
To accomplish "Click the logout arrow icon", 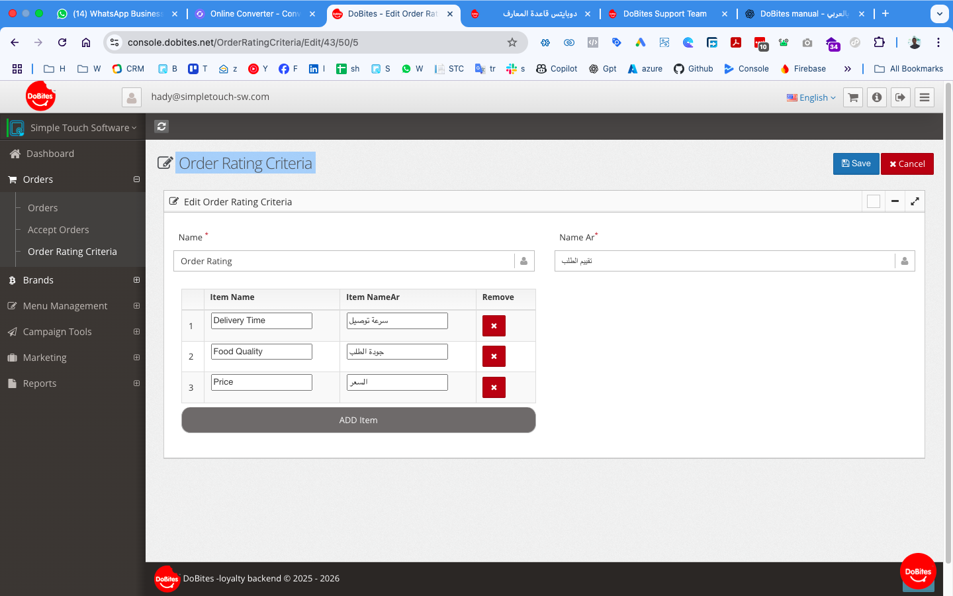I will click(901, 97).
